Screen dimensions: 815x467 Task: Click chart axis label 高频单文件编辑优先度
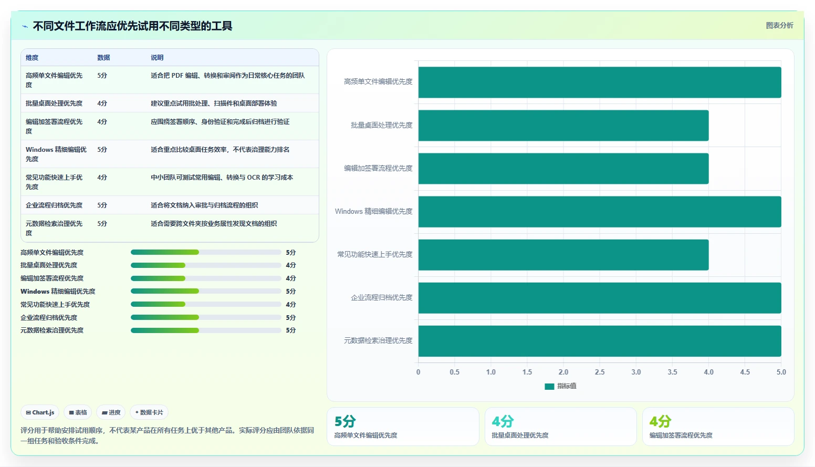click(378, 82)
